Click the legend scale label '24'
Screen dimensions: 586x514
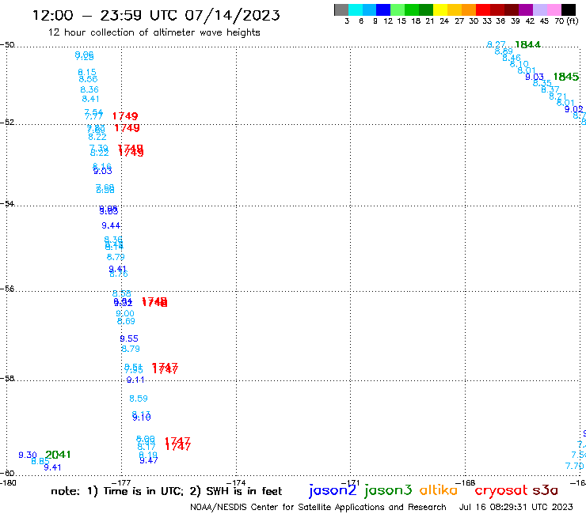pos(444,21)
